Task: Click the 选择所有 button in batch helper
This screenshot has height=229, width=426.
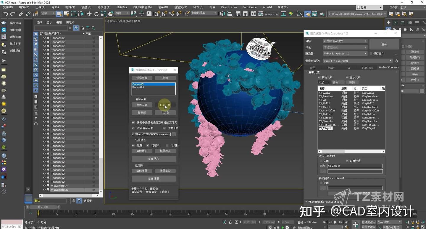Action: click(142, 78)
